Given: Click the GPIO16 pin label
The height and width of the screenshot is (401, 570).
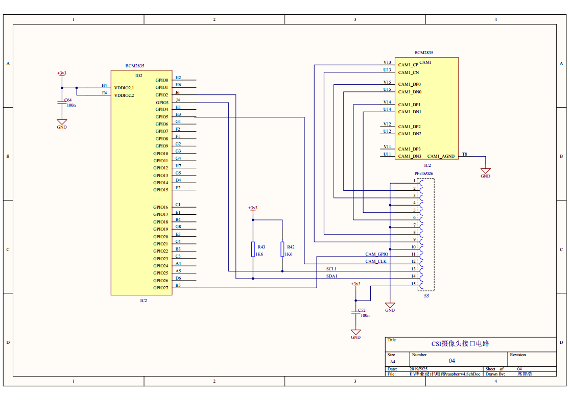Looking at the screenshot, I should tap(161, 208).
